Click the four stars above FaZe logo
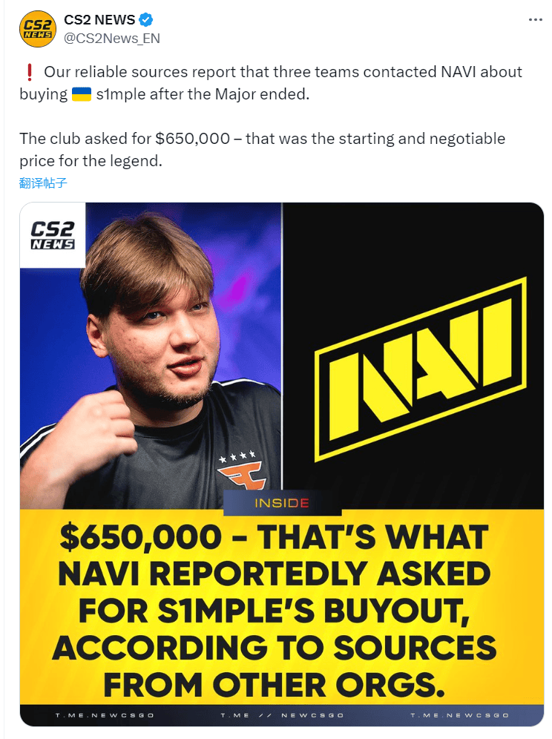 point(237,456)
